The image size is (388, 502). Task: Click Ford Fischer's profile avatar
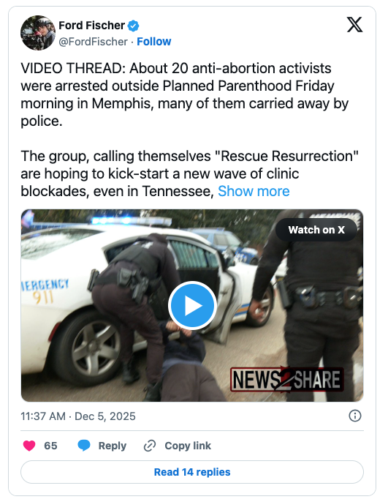click(x=38, y=33)
